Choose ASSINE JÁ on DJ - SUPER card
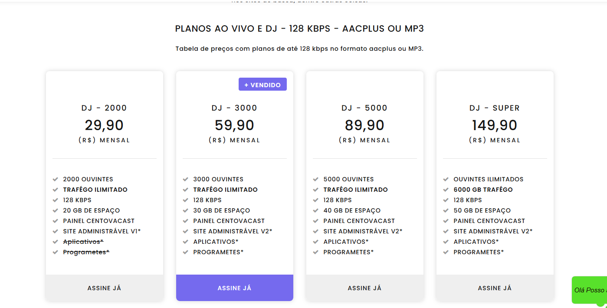Image resolution: width=607 pixels, height=308 pixels. pyautogui.click(x=495, y=288)
